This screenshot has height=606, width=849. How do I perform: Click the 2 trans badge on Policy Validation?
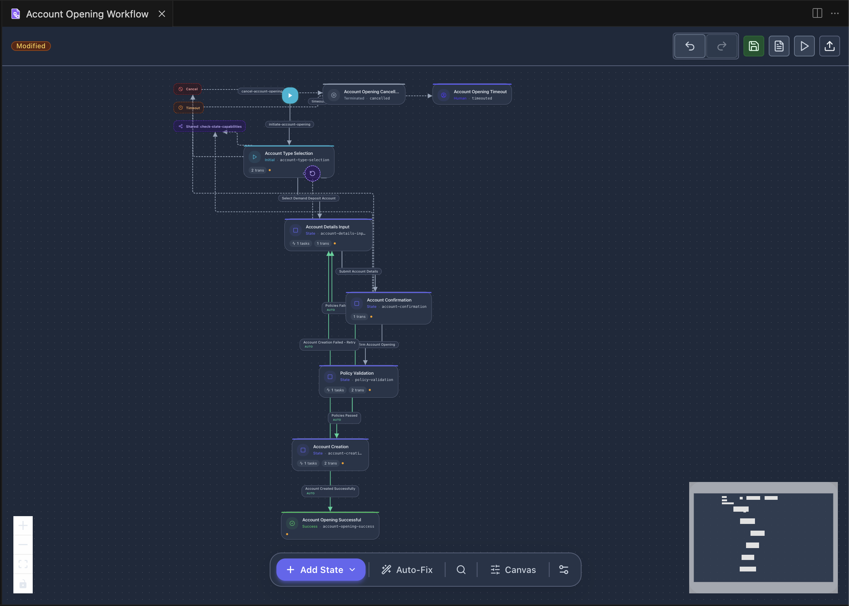pyautogui.click(x=358, y=390)
